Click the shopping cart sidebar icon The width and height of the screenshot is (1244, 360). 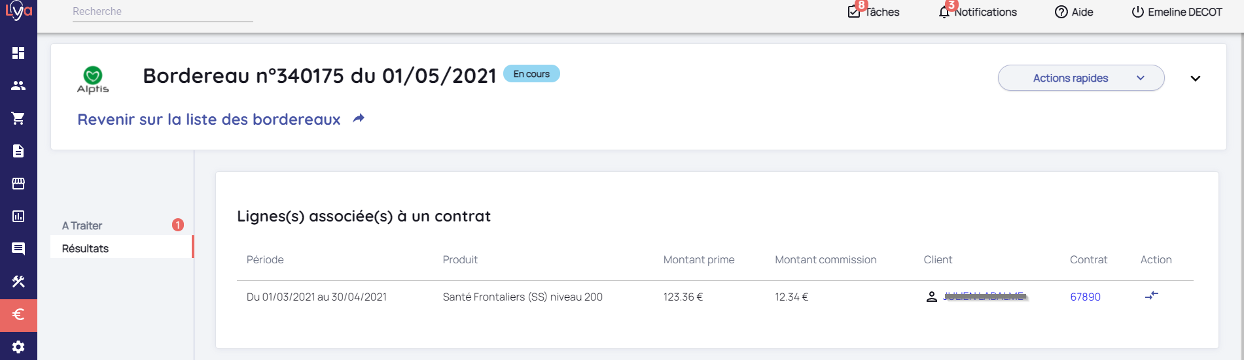tap(18, 118)
